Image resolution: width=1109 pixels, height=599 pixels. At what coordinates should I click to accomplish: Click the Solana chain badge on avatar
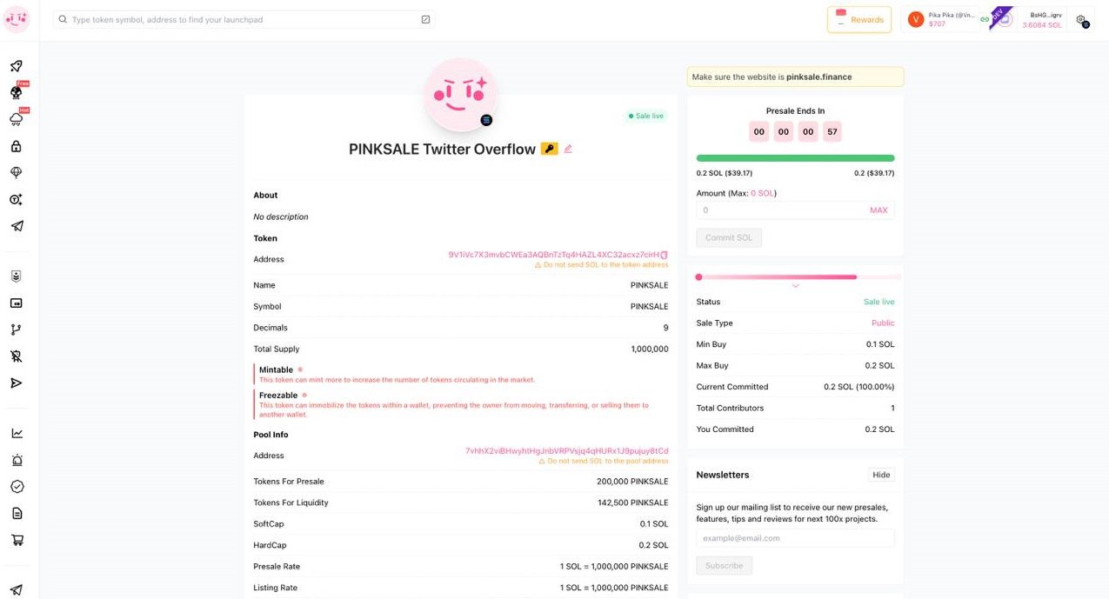pos(486,120)
